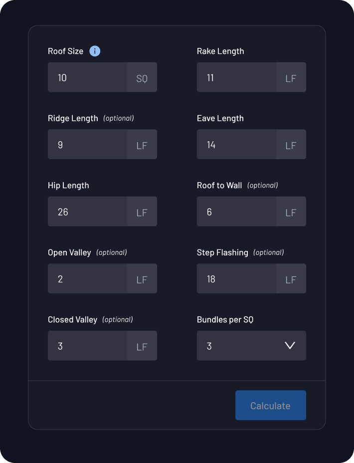Click the chevron on Bundles per SQ selector

click(289, 345)
